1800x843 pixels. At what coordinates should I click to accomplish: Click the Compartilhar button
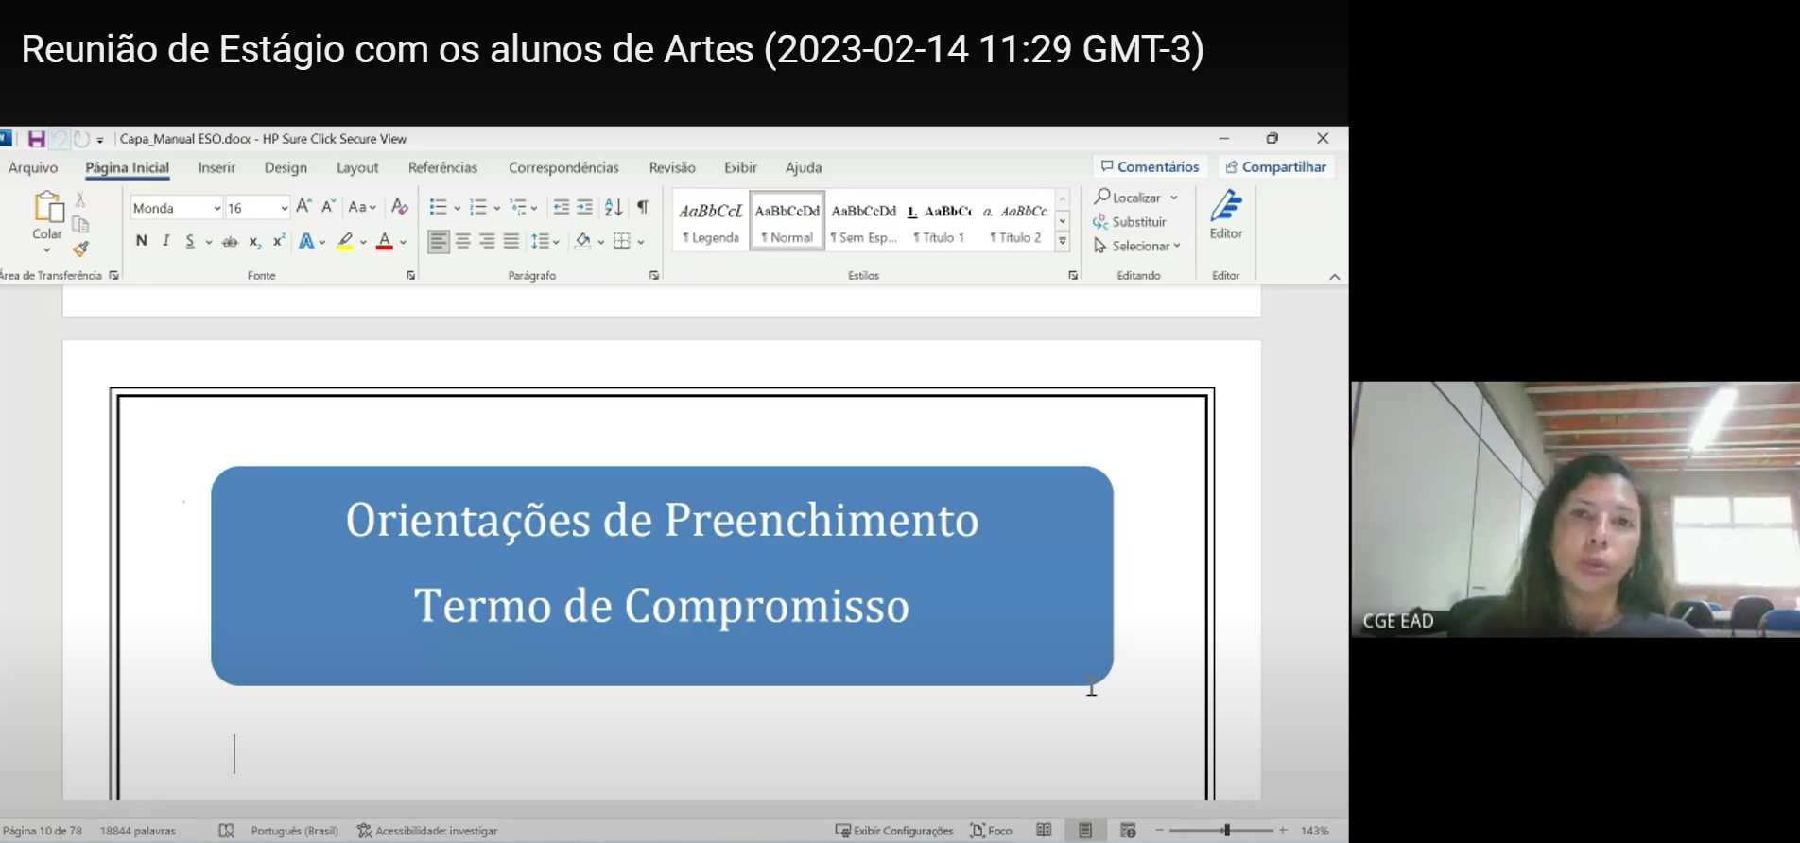point(1276,166)
